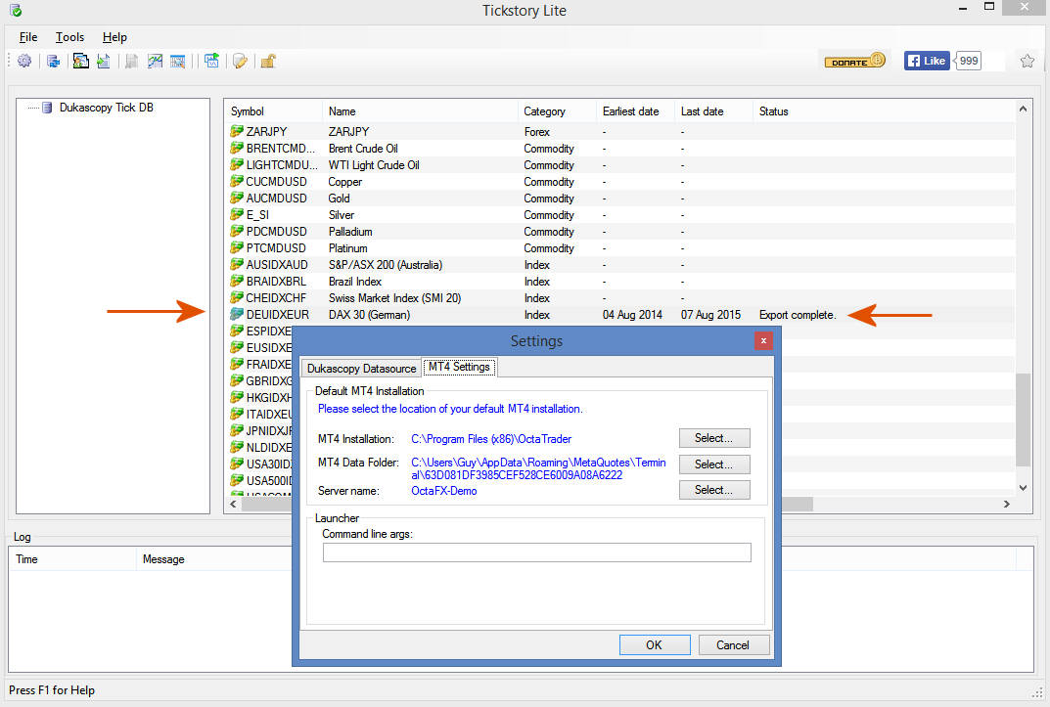Click the data grid toolbar icon
This screenshot has width=1050, height=707.
point(178,61)
